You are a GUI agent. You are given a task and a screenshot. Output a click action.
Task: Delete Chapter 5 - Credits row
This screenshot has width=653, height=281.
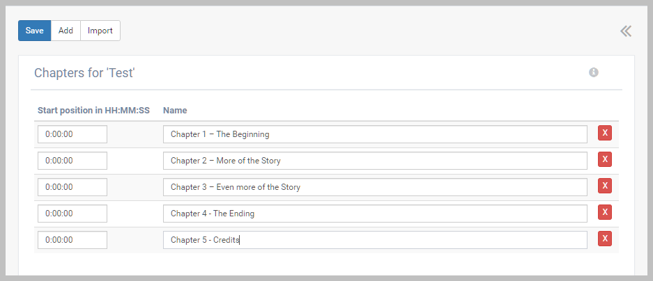605,239
